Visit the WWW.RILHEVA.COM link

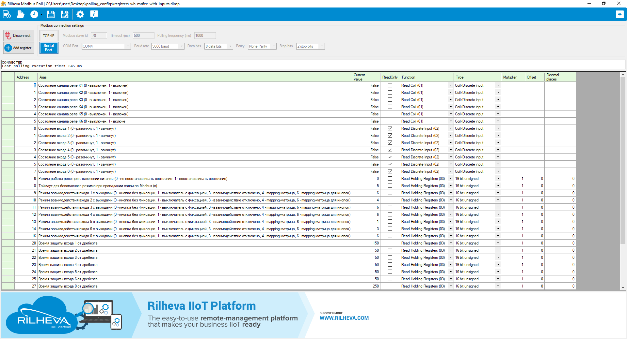click(344, 318)
